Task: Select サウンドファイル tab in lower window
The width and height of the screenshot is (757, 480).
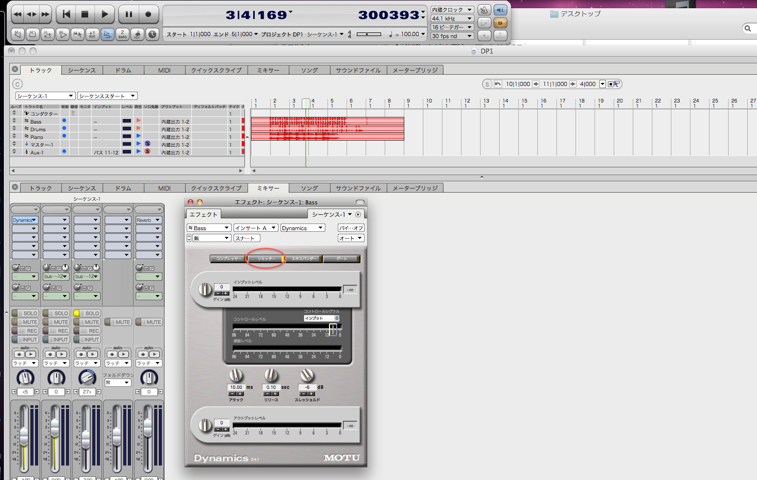Action: (358, 188)
